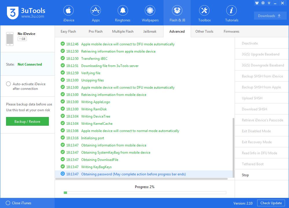The image size is (289, 208).
Task: Click Backup SHSH from iDevice
Action: click(262, 76)
